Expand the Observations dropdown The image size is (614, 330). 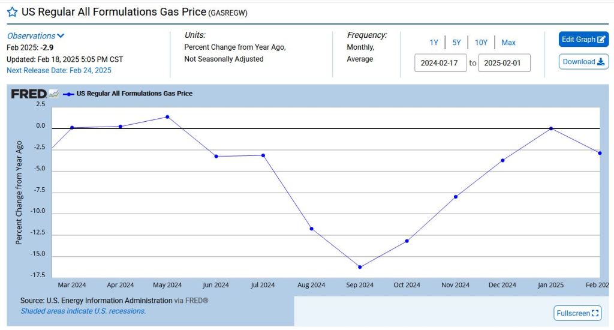tap(35, 36)
